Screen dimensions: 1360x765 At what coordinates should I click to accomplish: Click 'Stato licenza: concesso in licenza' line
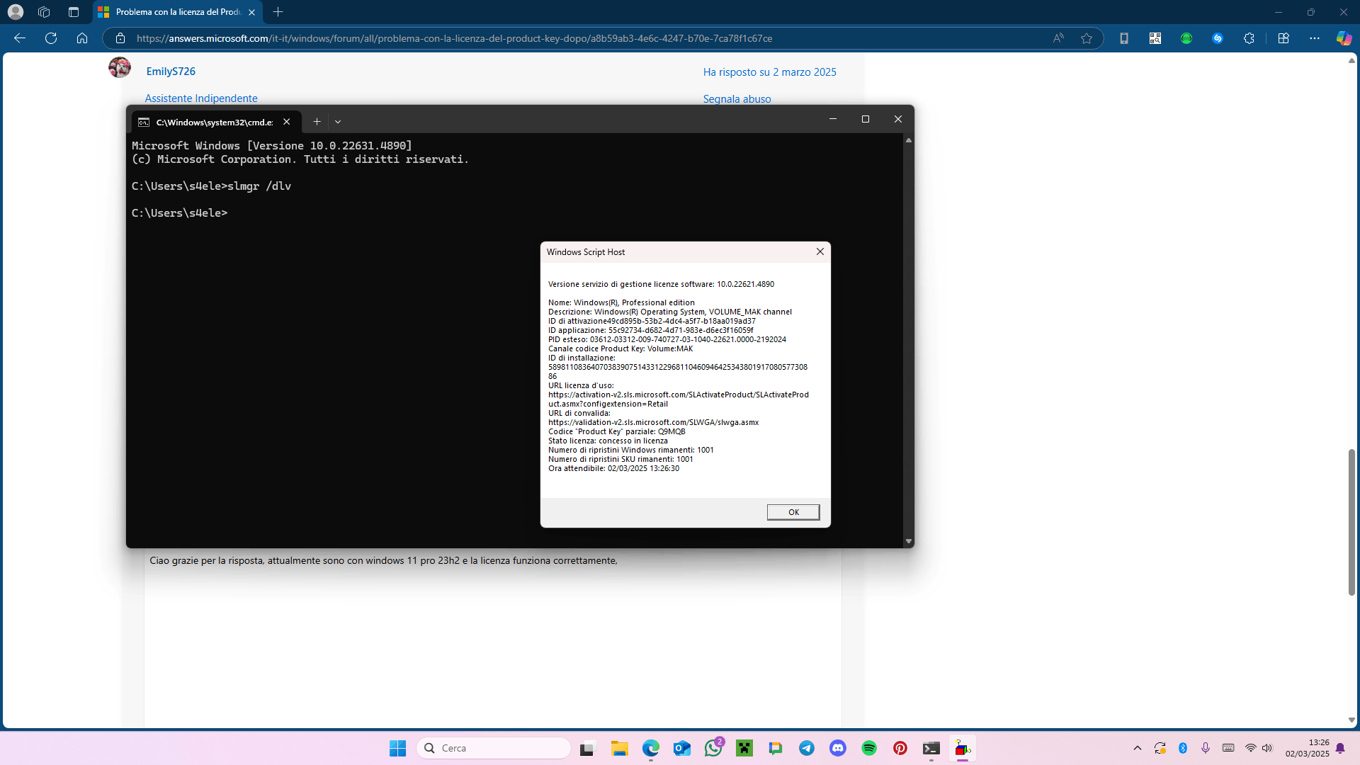pyautogui.click(x=608, y=441)
